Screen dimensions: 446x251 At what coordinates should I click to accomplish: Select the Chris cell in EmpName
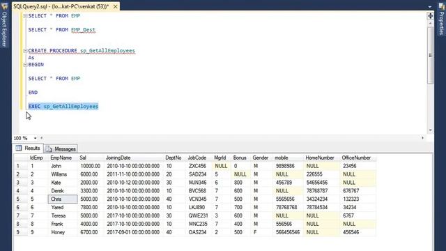coord(63,199)
